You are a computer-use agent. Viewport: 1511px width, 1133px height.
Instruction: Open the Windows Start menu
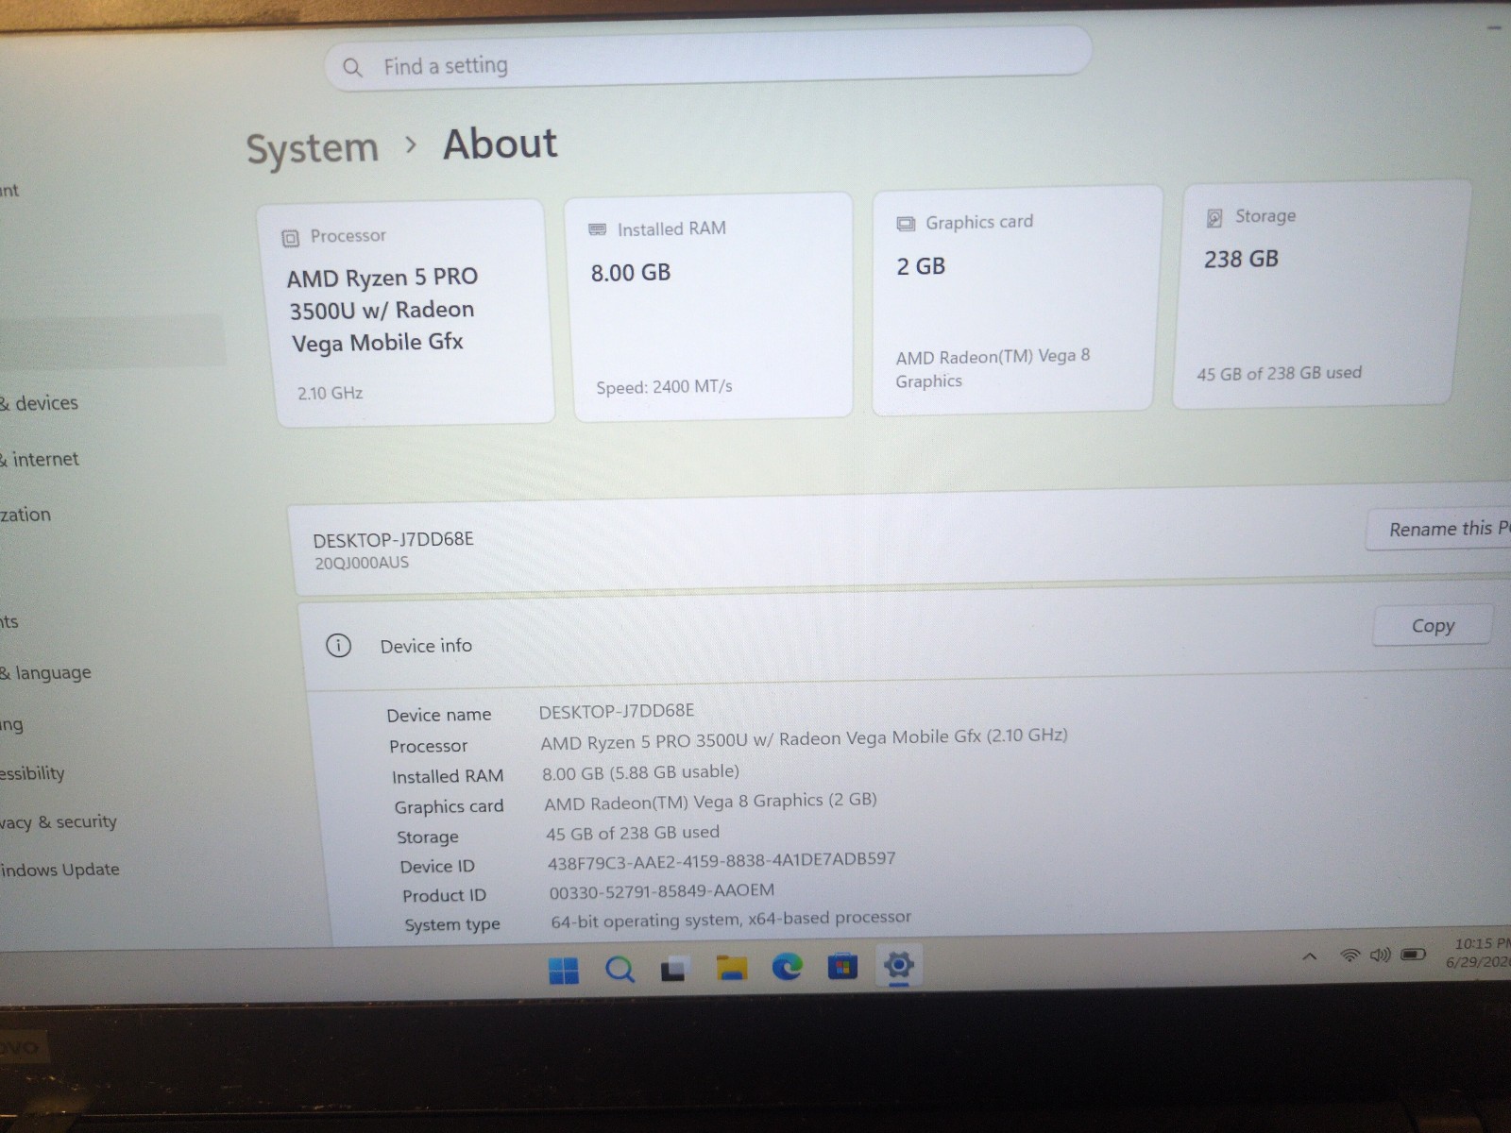[563, 970]
